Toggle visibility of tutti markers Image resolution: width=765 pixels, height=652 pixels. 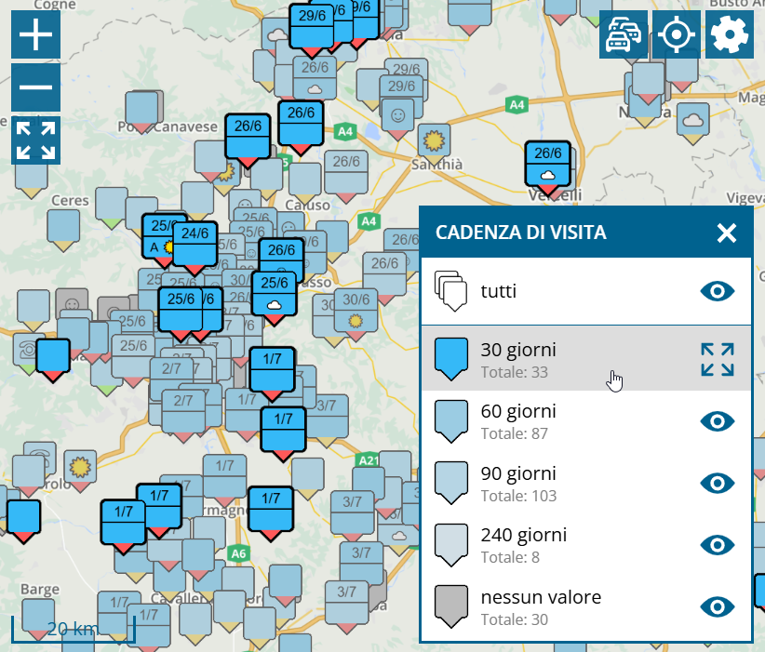click(x=718, y=291)
